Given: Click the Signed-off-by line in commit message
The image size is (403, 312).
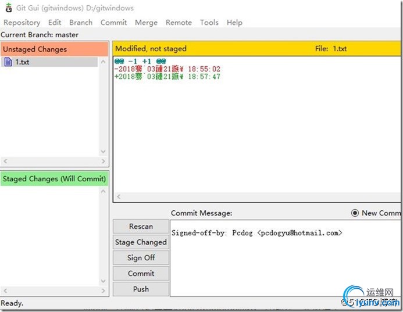Looking at the screenshot, I should (257, 233).
